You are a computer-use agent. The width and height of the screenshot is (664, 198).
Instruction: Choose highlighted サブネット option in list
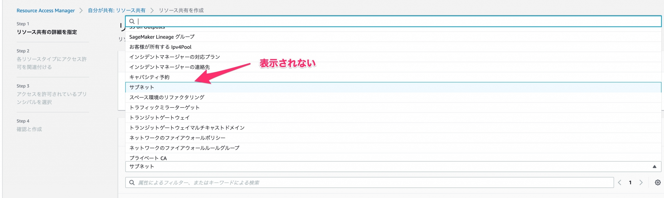pyautogui.click(x=393, y=87)
